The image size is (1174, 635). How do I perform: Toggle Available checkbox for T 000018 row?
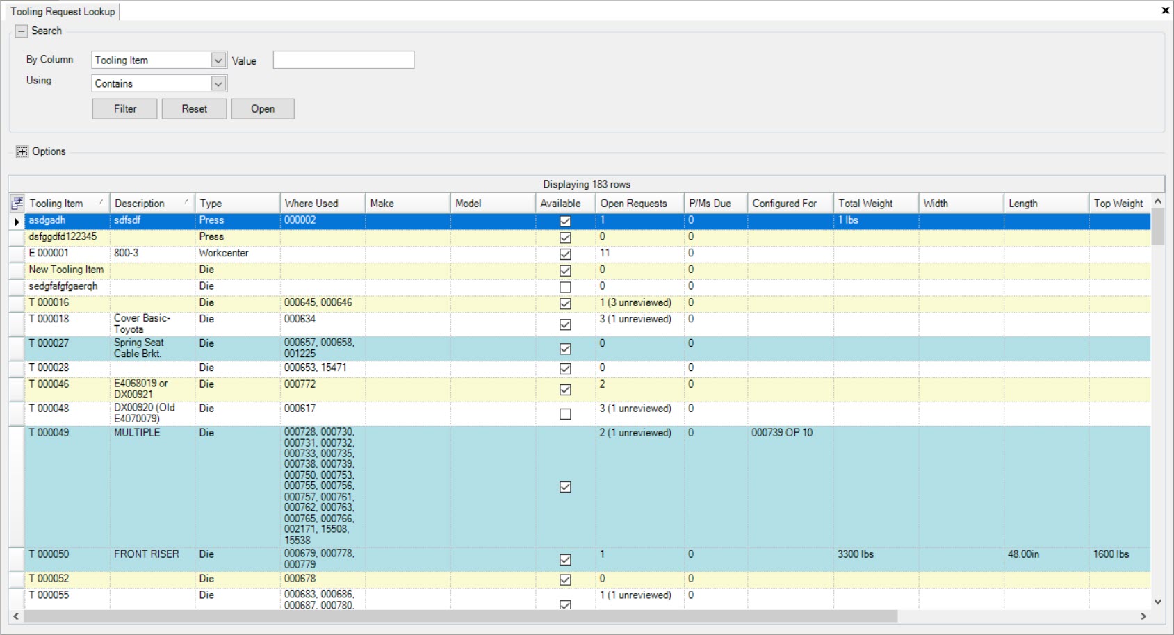(565, 324)
